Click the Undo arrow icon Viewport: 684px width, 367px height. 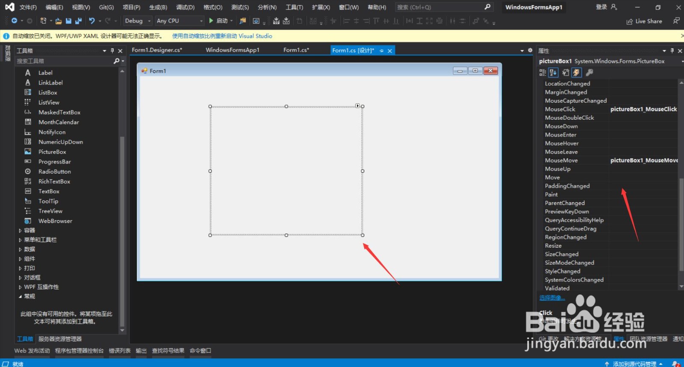91,21
